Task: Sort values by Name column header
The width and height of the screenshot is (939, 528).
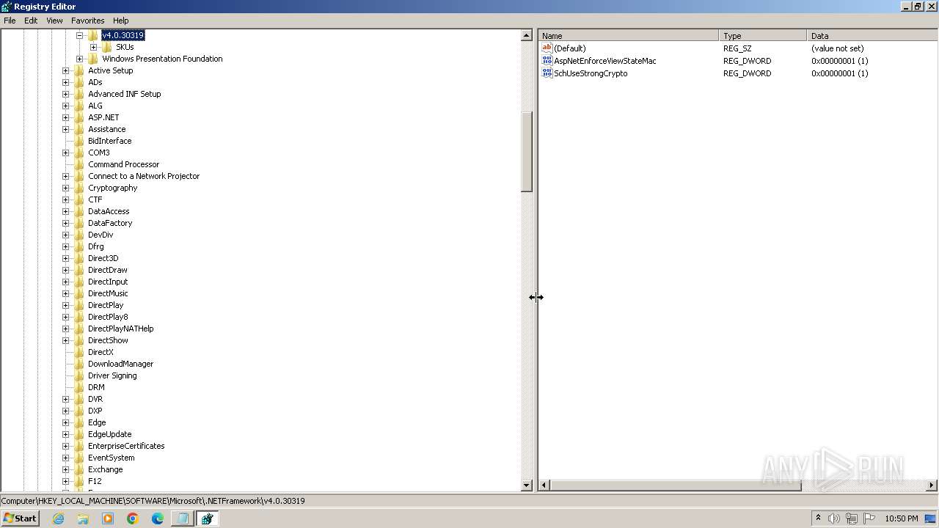Action: click(x=629, y=35)
